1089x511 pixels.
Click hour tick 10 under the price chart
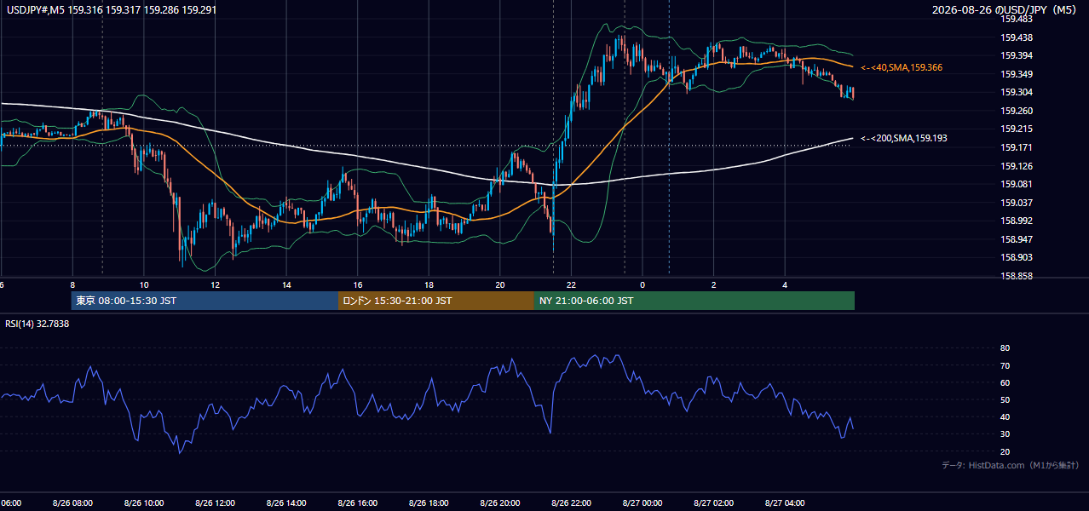tap(144, 285)
